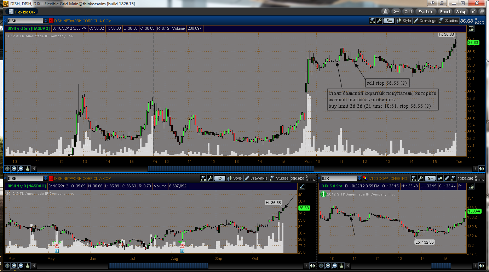Open Drawings menu in top chart

pyautogui.click(x=425, y=21)
